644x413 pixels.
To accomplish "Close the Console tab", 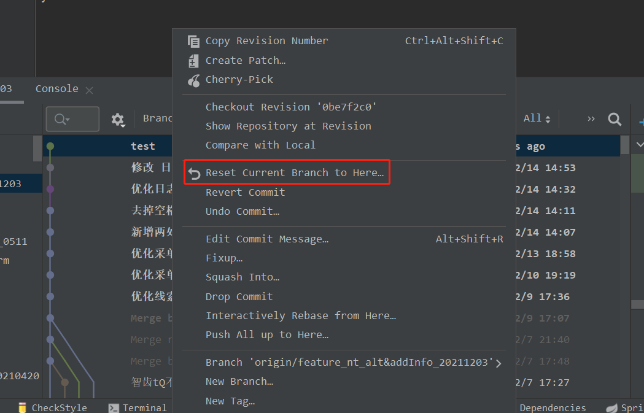I will click(89, 90).
